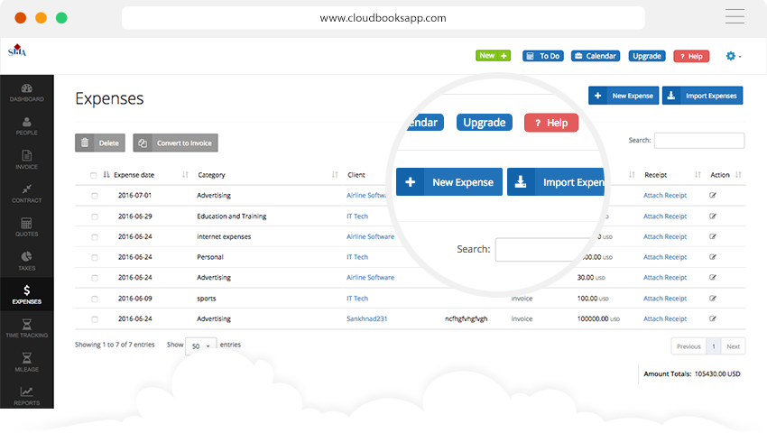Open Help from the small header button
Image resolution: width=767 pixels, height=433 pixels.
point(691,56)
